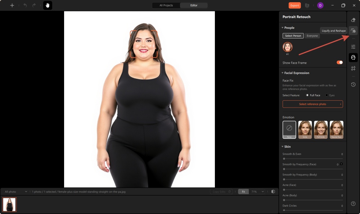Open the History panel clock icon
This screenshot has height=214, width=360.
(x=353, y=85)
